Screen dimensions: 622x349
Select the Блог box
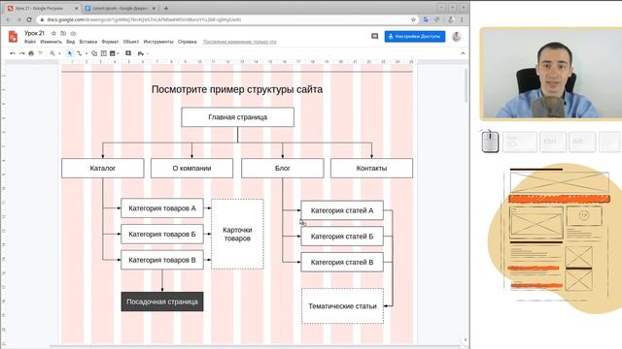tap(283, 168)
